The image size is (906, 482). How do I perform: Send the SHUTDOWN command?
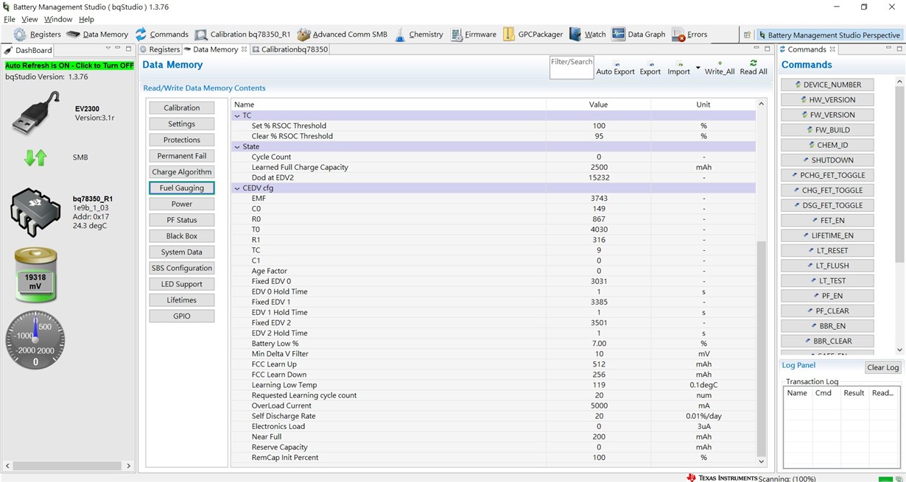click(x=827, y=160)
